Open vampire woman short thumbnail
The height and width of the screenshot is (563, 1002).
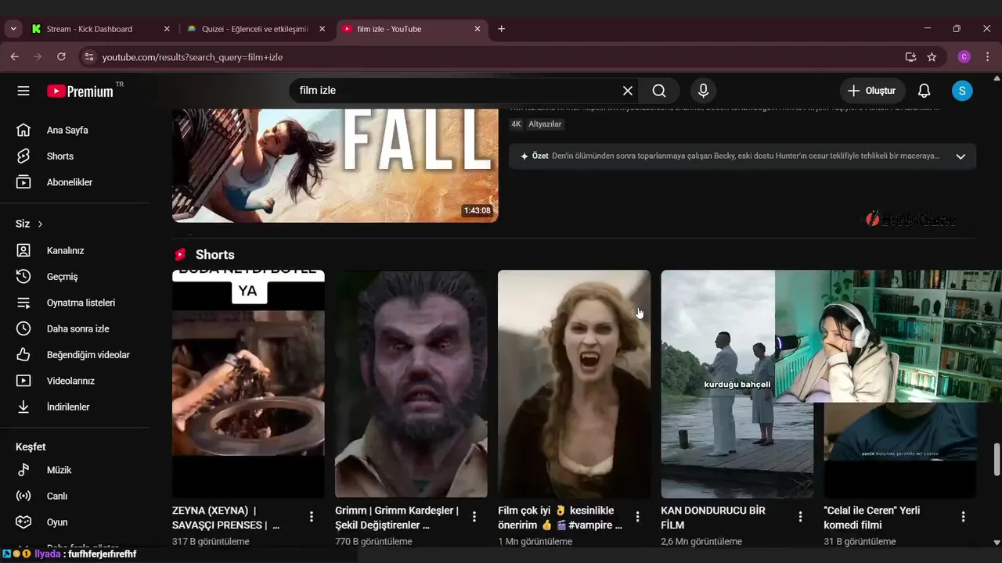(x=574, y=384)
